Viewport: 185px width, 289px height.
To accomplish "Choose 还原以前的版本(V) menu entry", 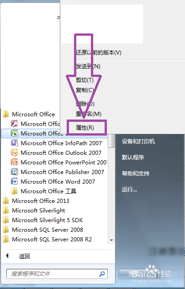I will 99,53.
